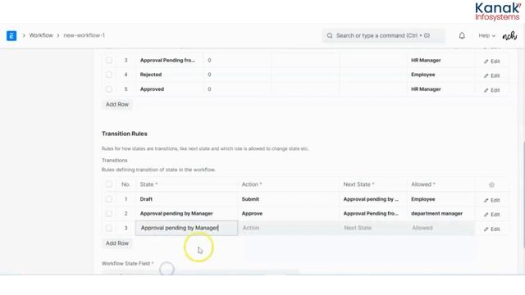525x295 pixels.
Task: Edit transition row with Approve action
Action: [x=491, y=215]
